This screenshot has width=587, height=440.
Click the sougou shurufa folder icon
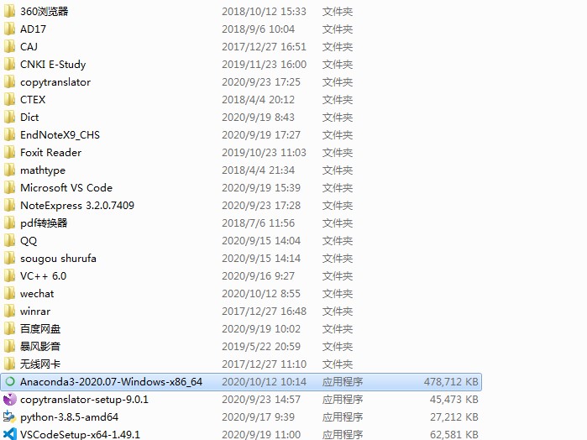[9, 258]
